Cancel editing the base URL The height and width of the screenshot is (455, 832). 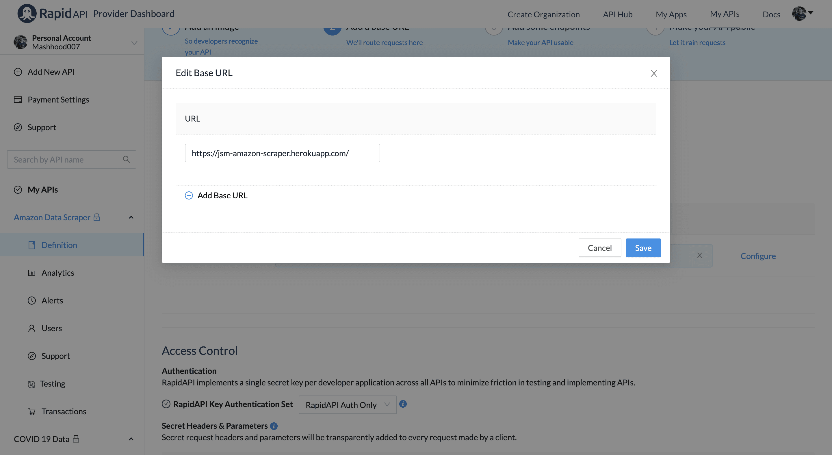click(599, 247)
